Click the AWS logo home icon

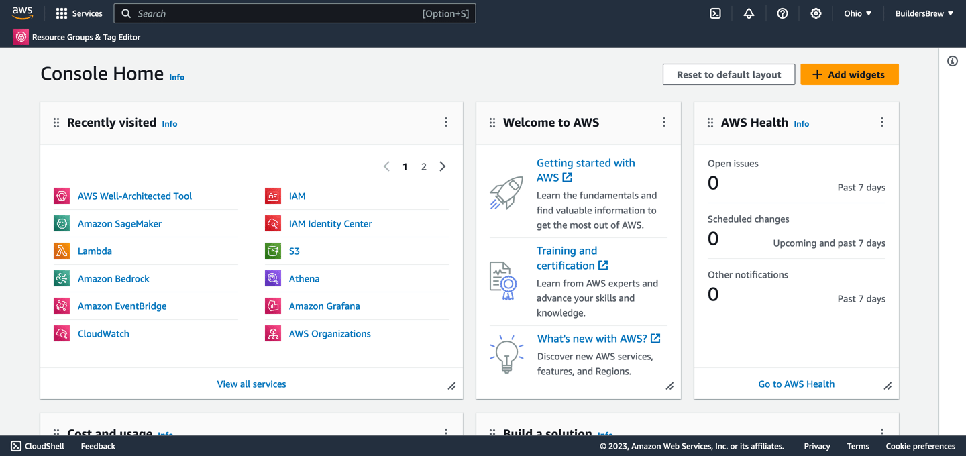22,13
